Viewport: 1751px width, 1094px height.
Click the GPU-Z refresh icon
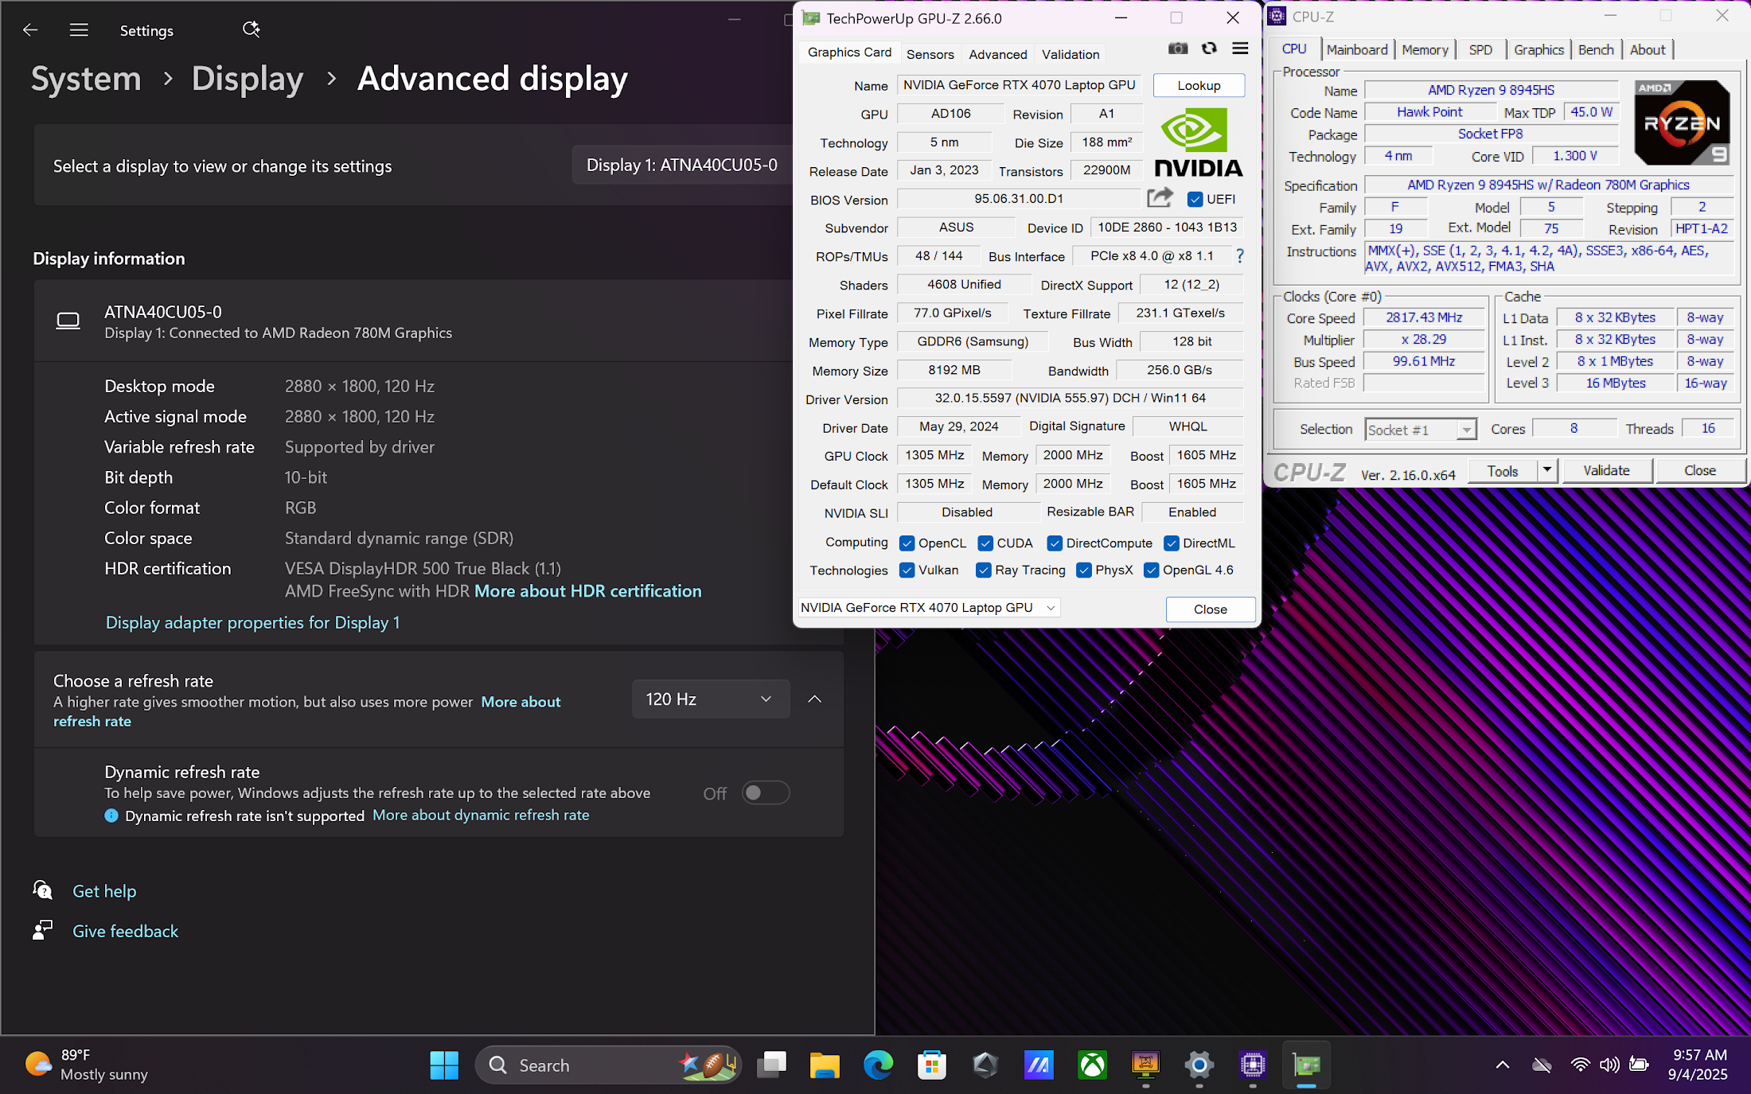[x=1209, y=49]
